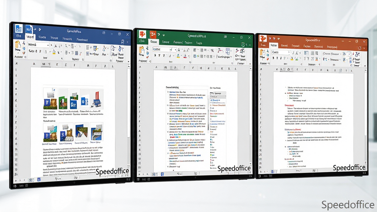Click the share icon below the blue window's close button
This screenshot has height=212, width=377.
click(123, 42)
